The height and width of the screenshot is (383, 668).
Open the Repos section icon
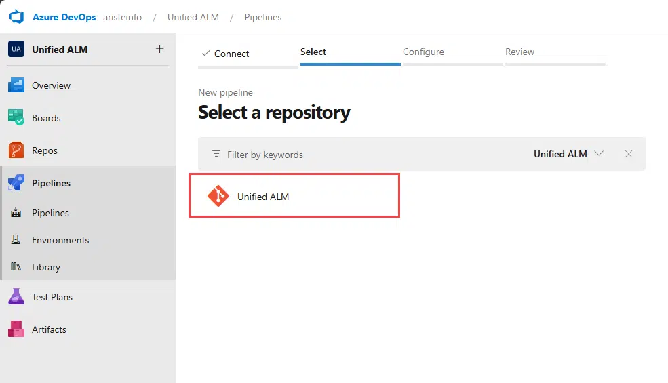[x=16, y=150]
